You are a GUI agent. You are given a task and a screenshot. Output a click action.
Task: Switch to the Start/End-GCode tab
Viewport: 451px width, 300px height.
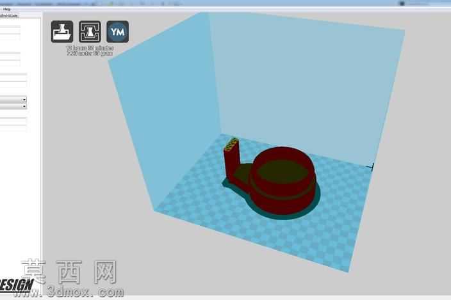(8, 16)
